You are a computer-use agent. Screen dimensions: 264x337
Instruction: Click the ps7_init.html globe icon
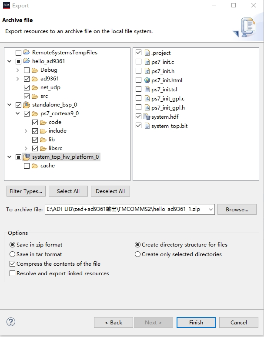147,80
